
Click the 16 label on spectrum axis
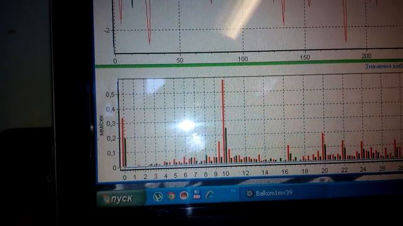285,171
